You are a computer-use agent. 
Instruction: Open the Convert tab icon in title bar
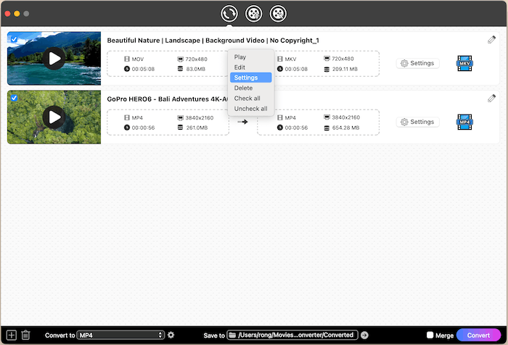click(x=229, y=13)
